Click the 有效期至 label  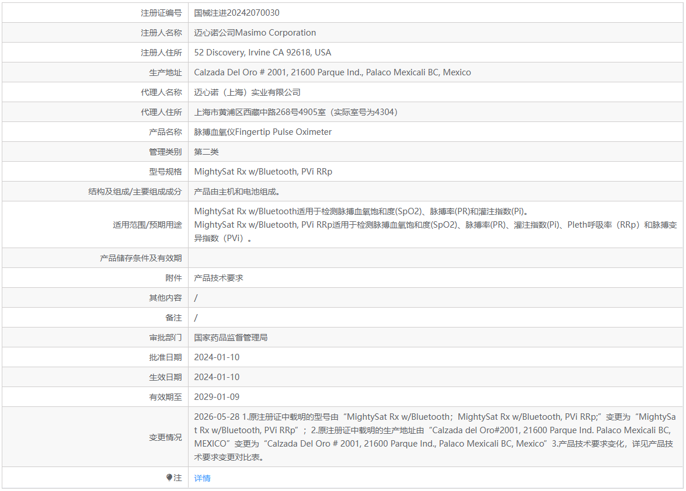coord(165,397)
